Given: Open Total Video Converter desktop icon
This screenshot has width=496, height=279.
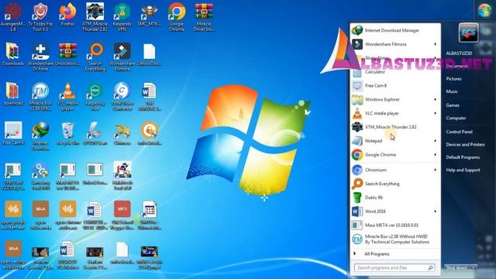Looking at the screenshot, I should [x=122, y=96].
